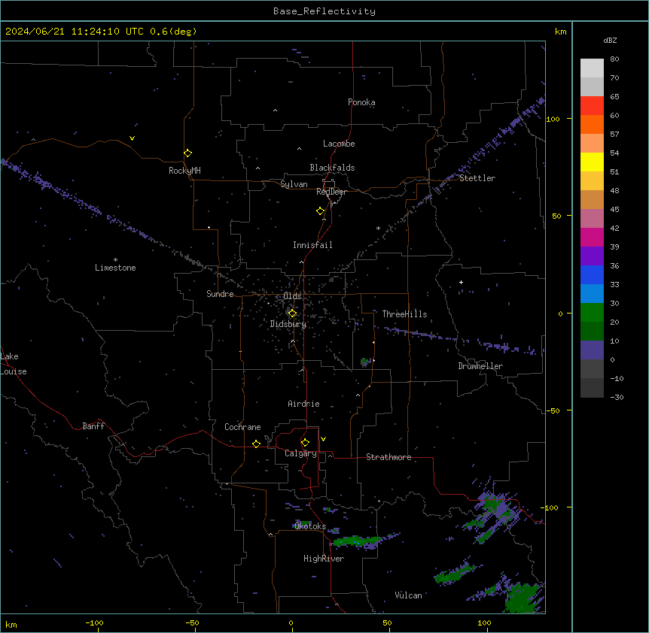
Task: Click the green echo patch southeast of Vulcan
Action: pyautogui.click(x=523, y=598)
